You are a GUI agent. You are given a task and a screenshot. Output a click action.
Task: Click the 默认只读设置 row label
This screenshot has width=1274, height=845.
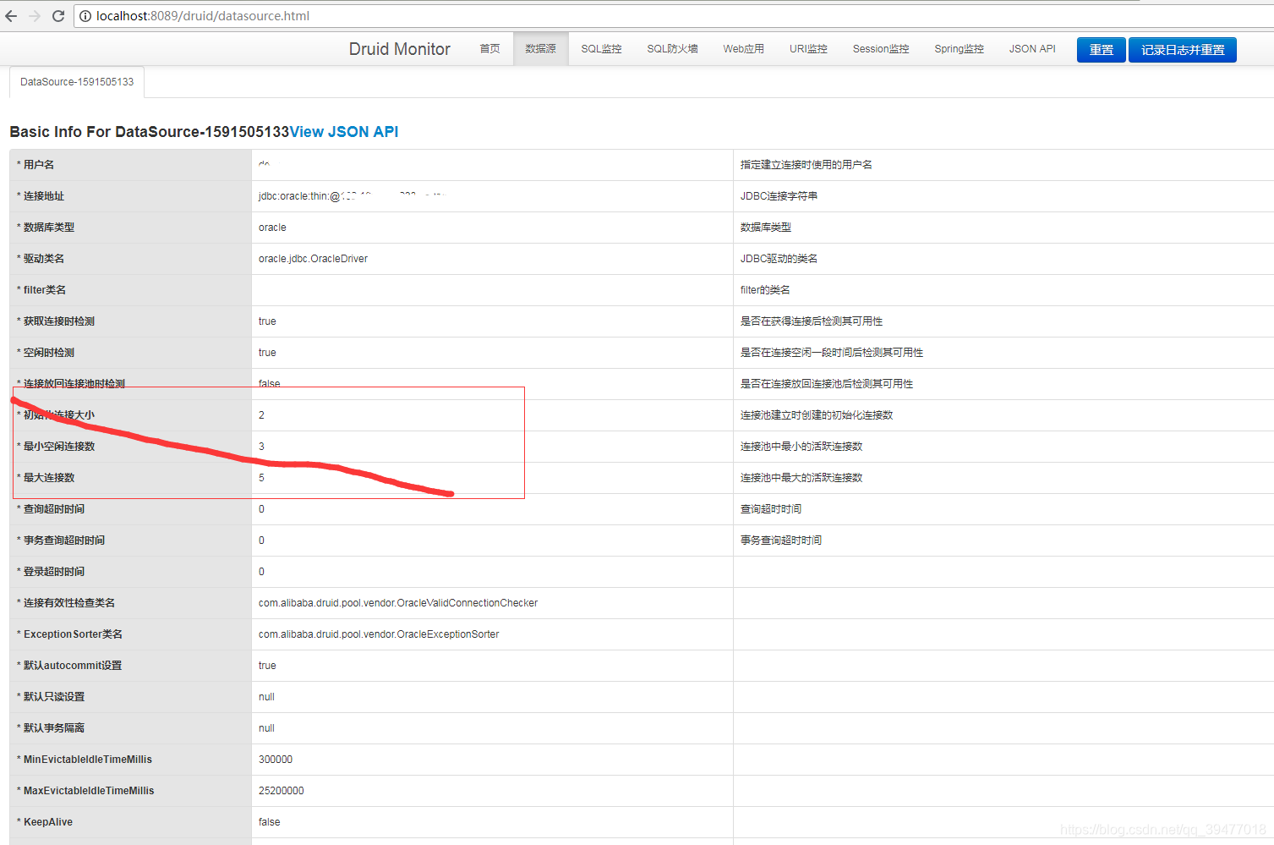coord(54,697)
